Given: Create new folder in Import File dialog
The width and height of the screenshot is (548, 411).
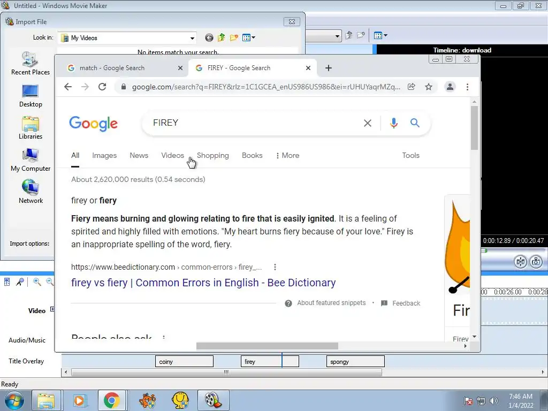Looking at the screenshot, I should pos(234,37).
